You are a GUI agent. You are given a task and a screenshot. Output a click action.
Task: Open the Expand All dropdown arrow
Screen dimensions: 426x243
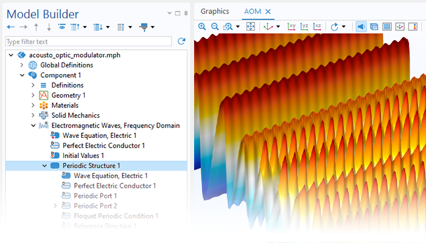coord(108,27)
